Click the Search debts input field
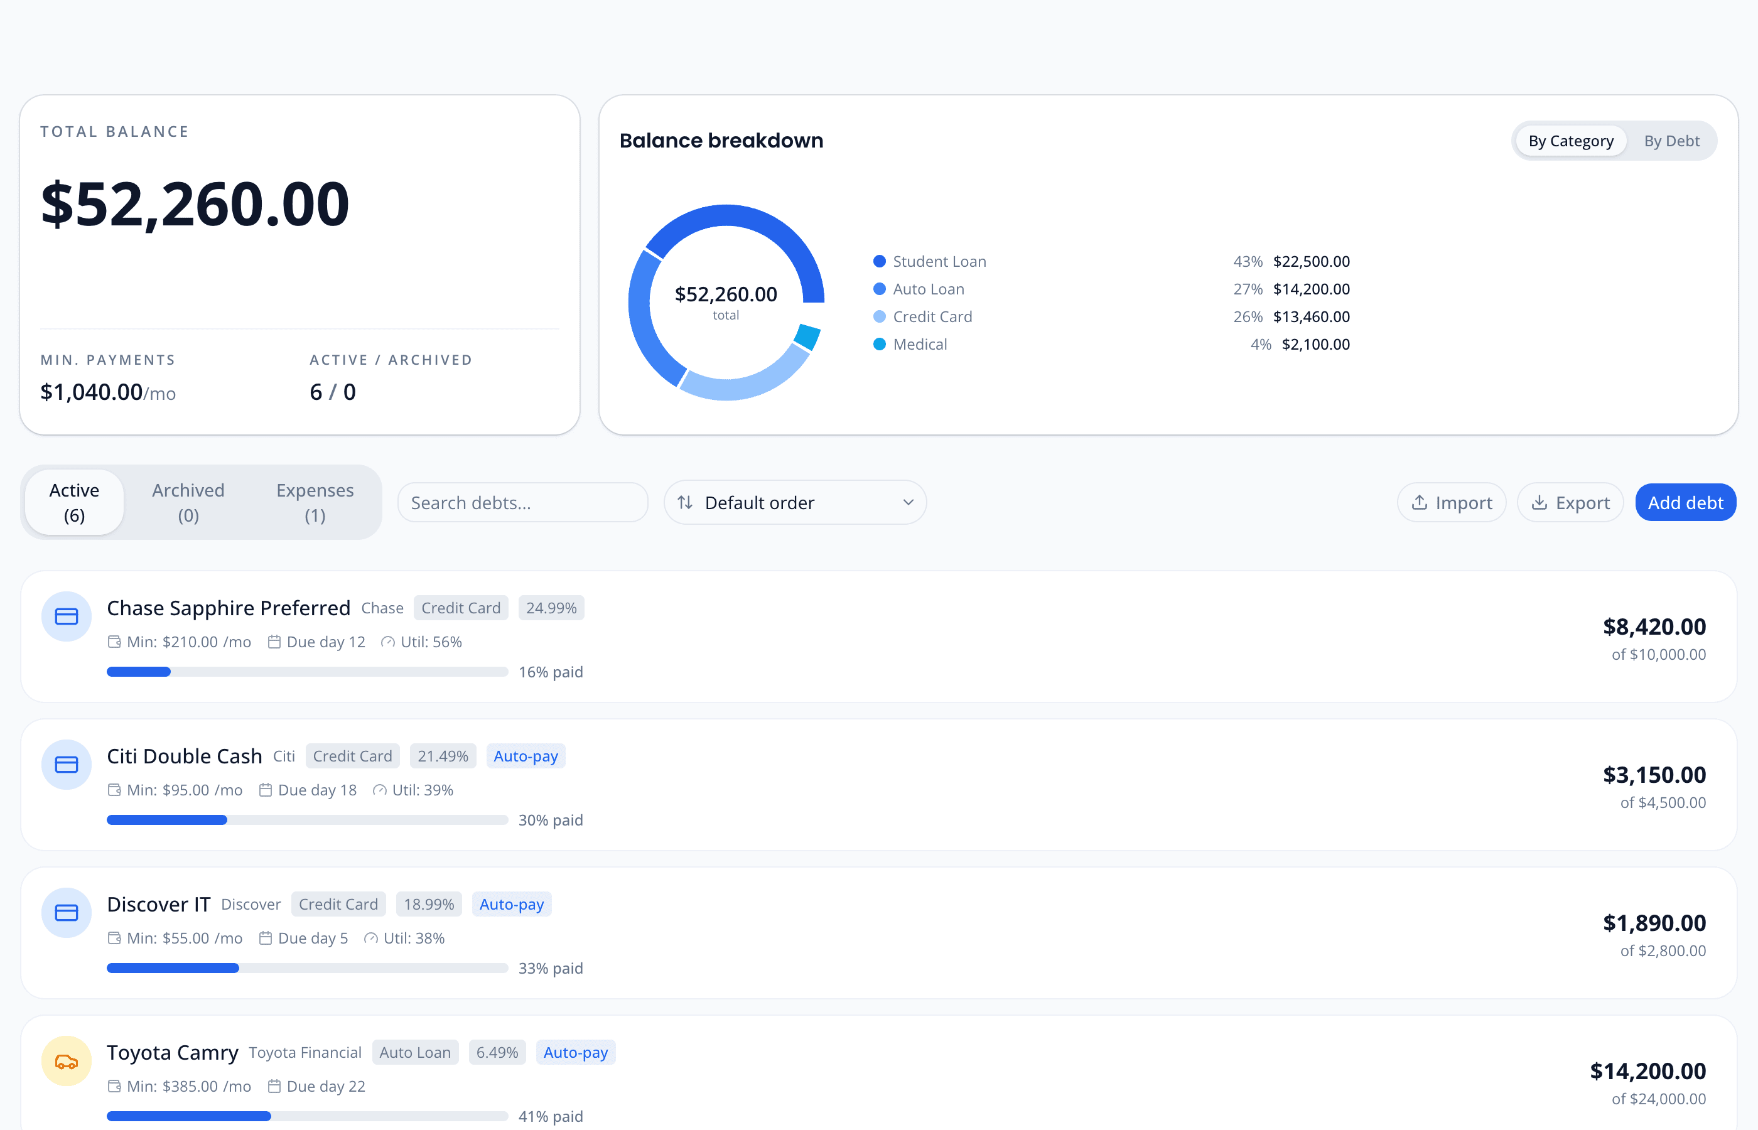1758x1130 pixels. coord(522,502)
